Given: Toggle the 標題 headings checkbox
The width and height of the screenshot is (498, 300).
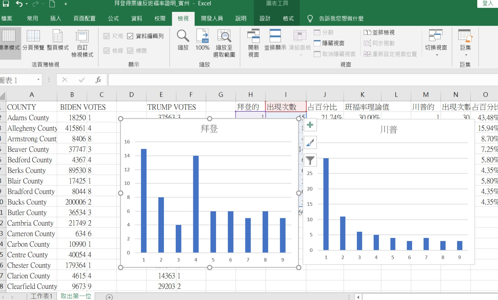Looking at the screenshot, I should [130, 51].
